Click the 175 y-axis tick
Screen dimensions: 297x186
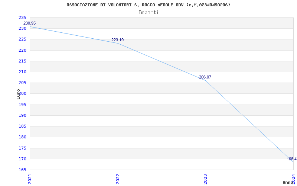[x=22, y=148]
